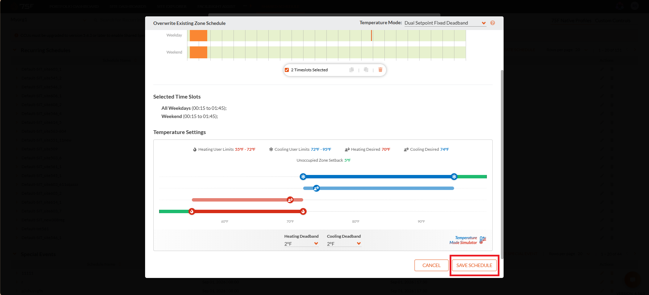Click the orange help question mark icon
Image resolution: width=649 pixels, height=295 pixels.
point(493,23)
